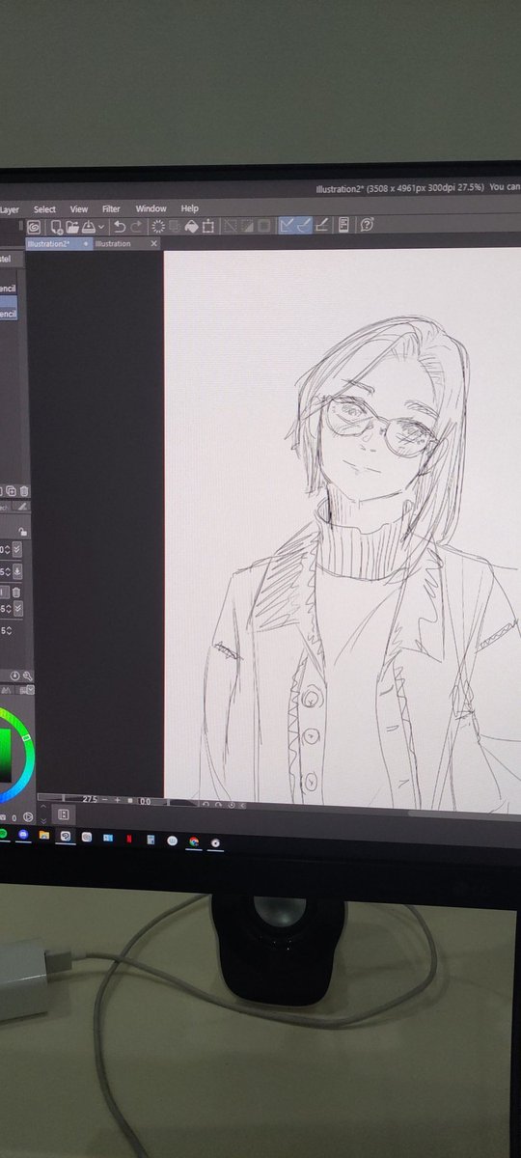This screenshot has width=521, height=1158.
Task: Open the Help menu
Action: click(190, 208)
